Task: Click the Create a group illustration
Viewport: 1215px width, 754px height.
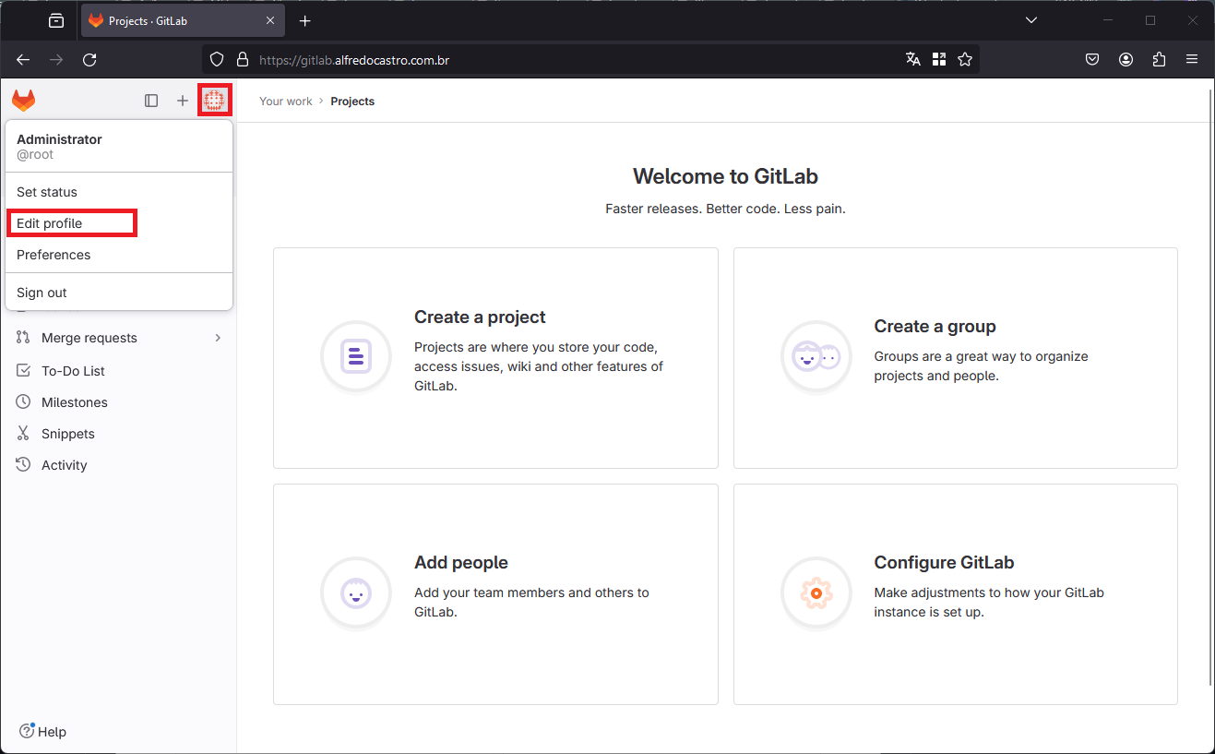Action: (x=816, y=356)
